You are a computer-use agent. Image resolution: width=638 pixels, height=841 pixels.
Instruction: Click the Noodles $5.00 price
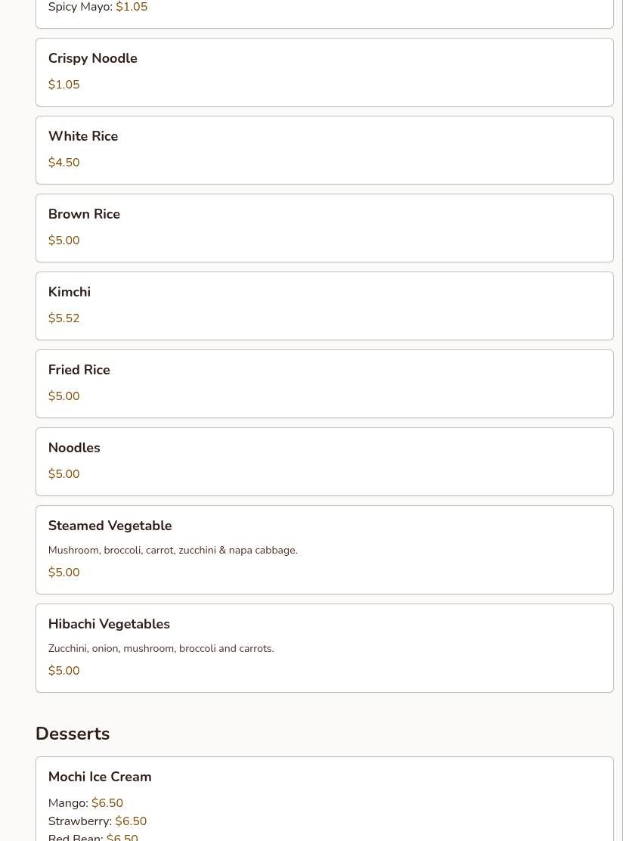[x=63, y=474]
